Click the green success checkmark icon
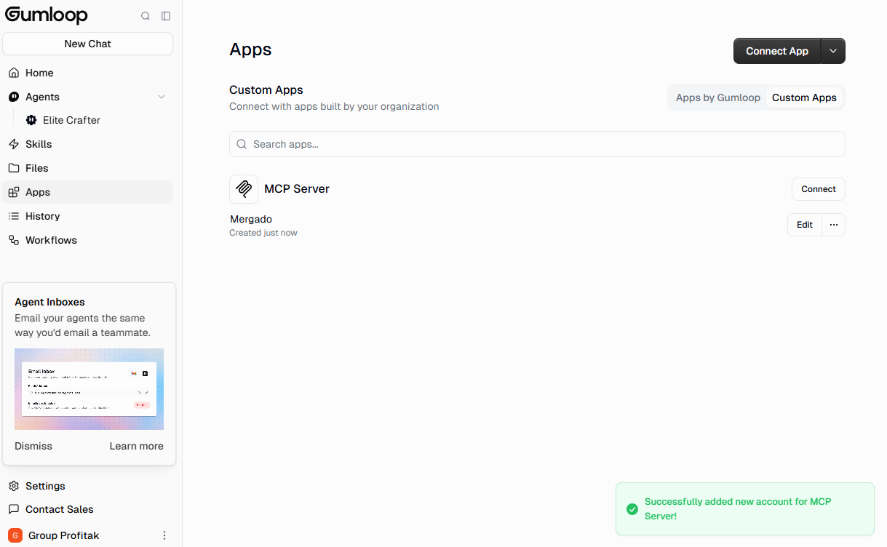 click(x=632, y=508)
